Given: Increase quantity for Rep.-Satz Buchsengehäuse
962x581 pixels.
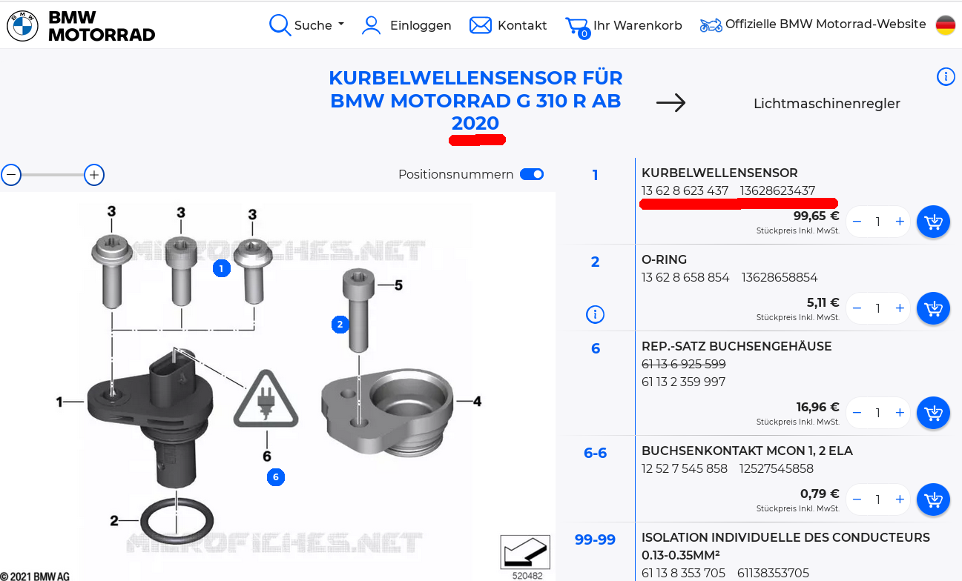Looking at the screenshot, I should pos(900,413).
